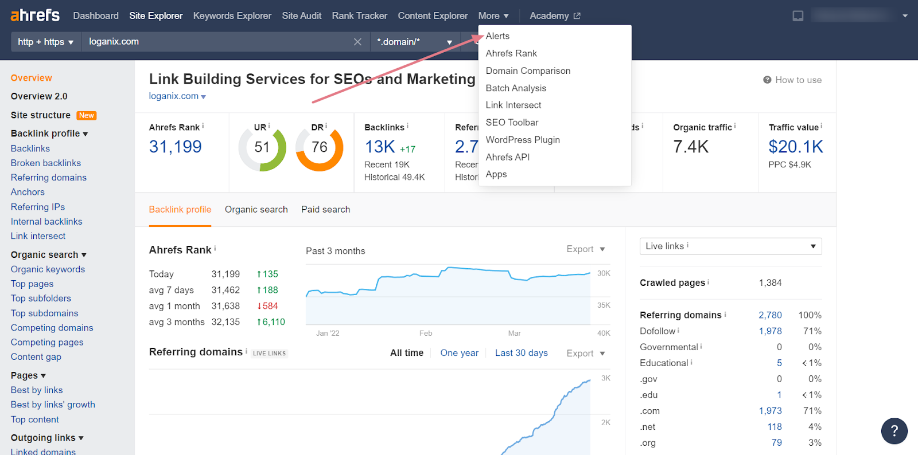Screen dimensions: 918x455
Task: Open Site Audit in top navigation
Action: (x=302, y=16)
